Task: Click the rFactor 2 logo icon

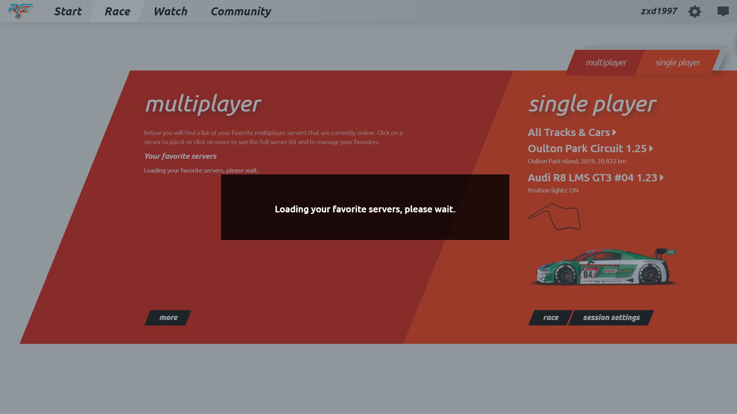Action: (20, 11)
